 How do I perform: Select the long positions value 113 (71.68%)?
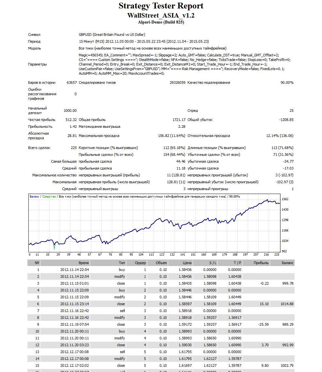tap(282, 148)
